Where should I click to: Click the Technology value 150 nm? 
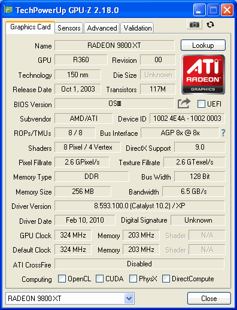(78, 75)
